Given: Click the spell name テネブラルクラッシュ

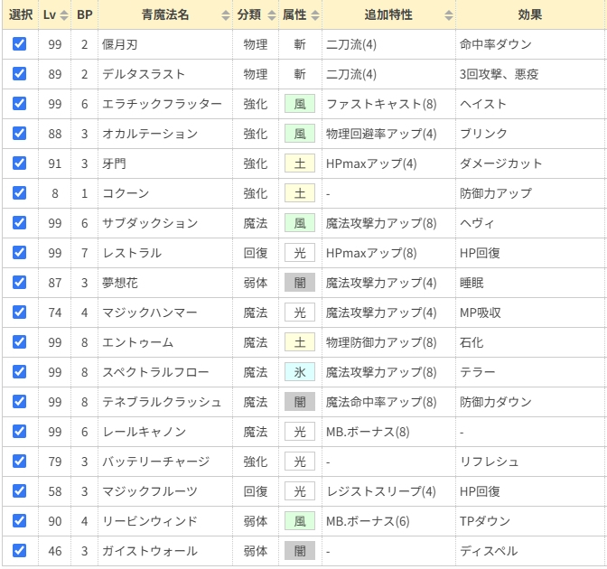Looking at the screenshot, I should [163, 402].
